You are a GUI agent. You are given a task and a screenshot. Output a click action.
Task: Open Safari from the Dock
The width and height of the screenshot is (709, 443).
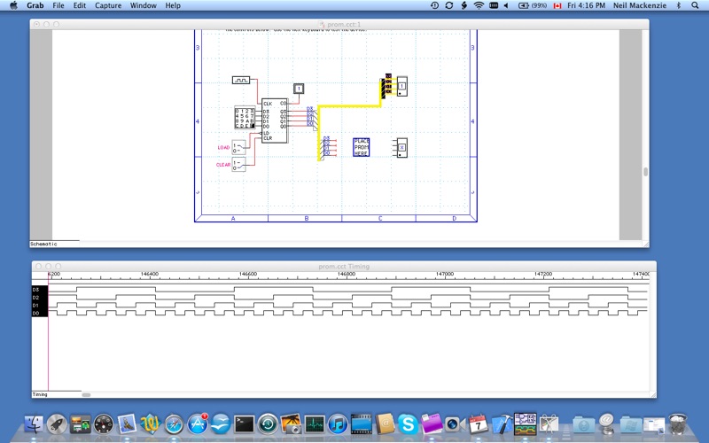point(174,424)
